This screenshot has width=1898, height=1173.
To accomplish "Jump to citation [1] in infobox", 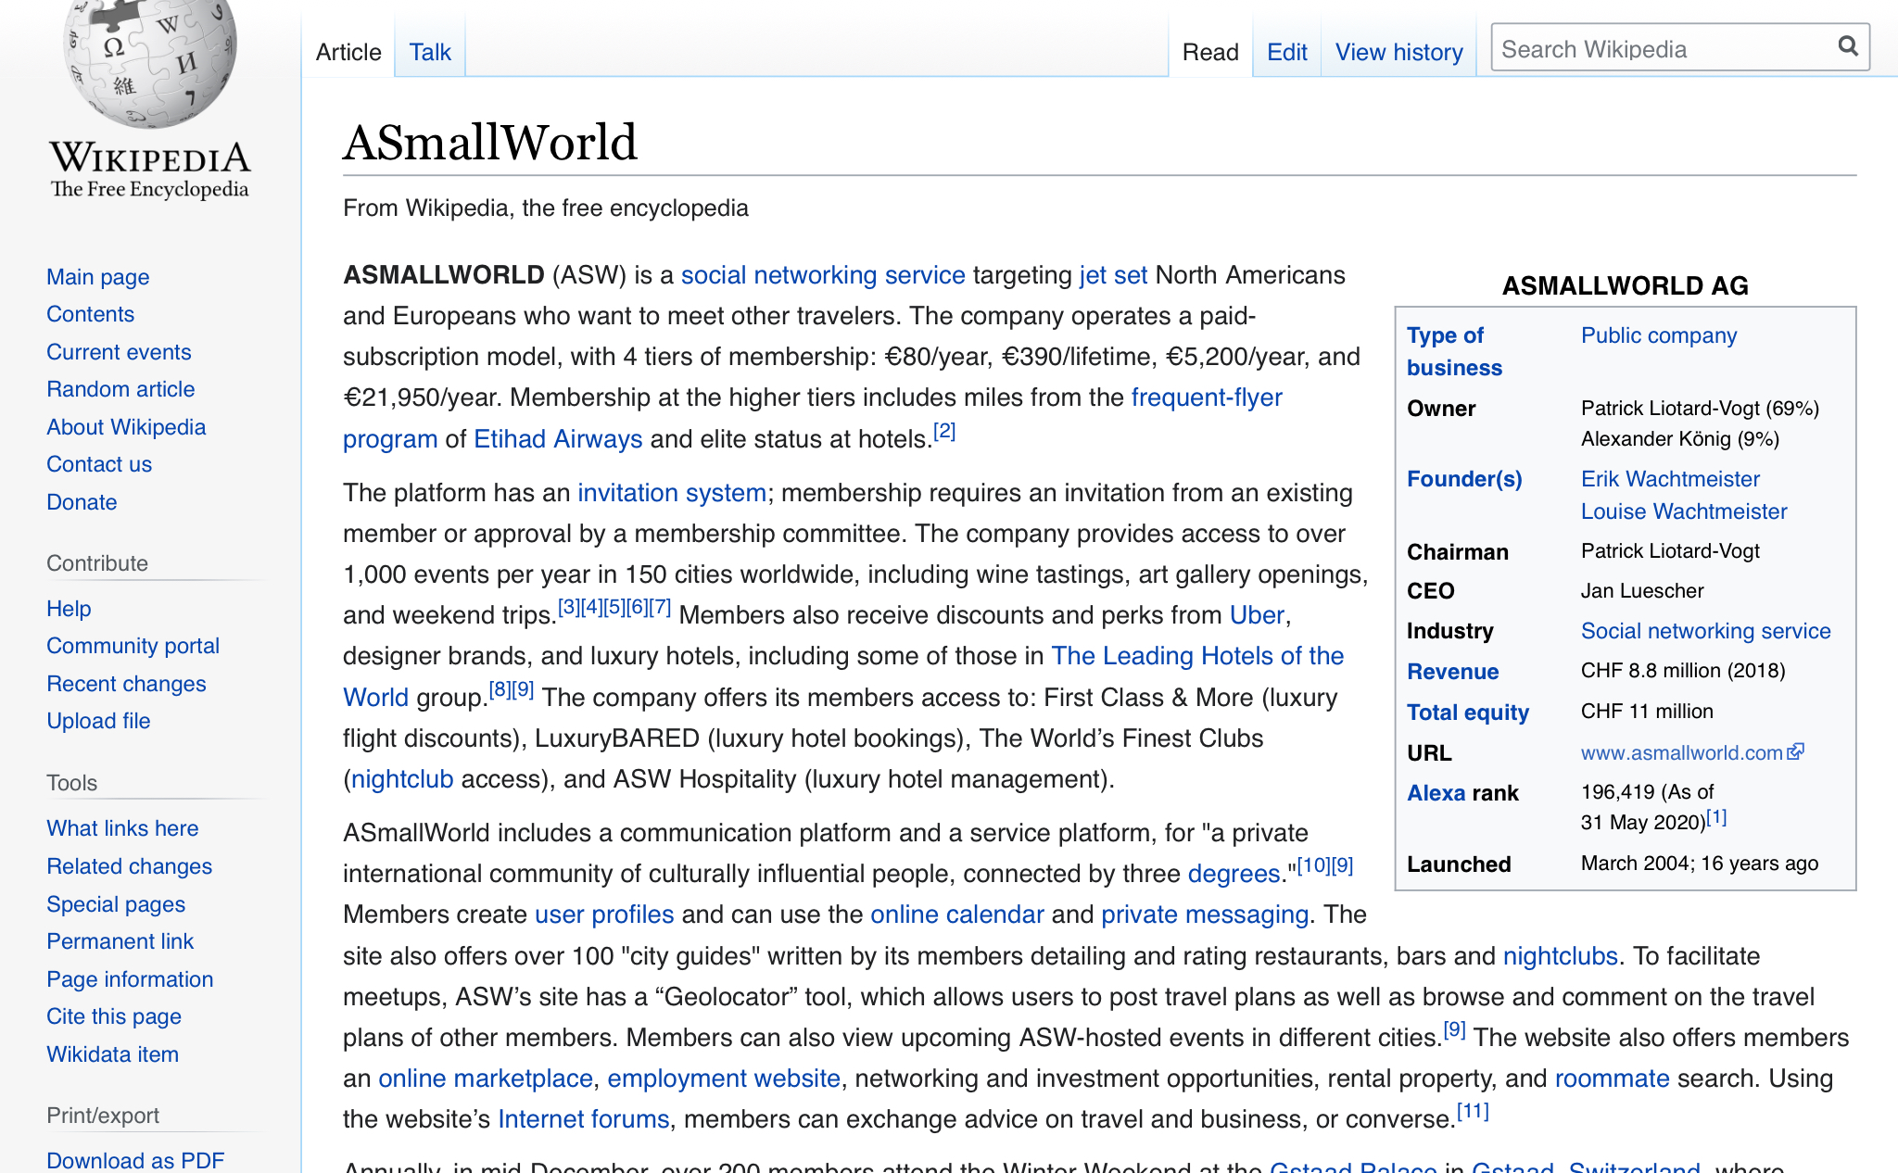I will (1716, 817).
